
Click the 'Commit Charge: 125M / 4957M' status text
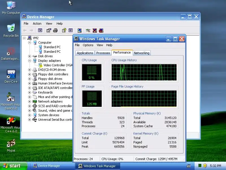(156, 159)
